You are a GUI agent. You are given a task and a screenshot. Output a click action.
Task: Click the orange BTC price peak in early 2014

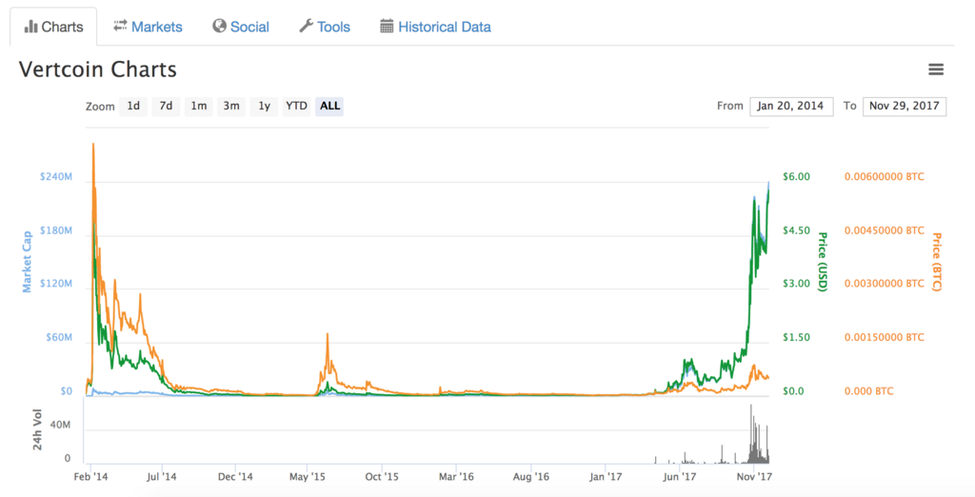pyautogui.click(x=93, y=147)
